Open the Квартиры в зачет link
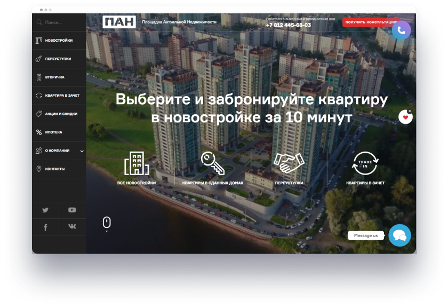The width and height of the screenshot is (448, 307). click(365, 183)
